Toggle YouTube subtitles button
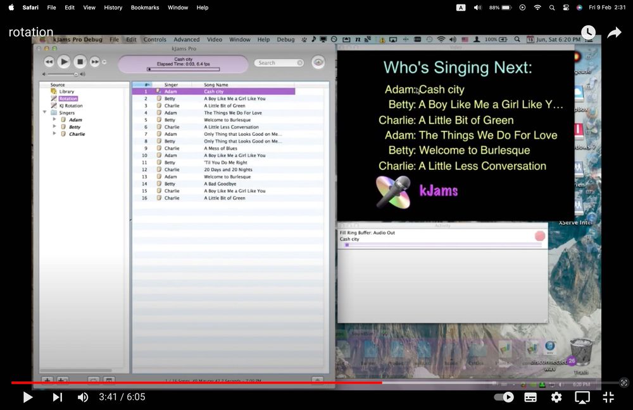 (530, 397)
